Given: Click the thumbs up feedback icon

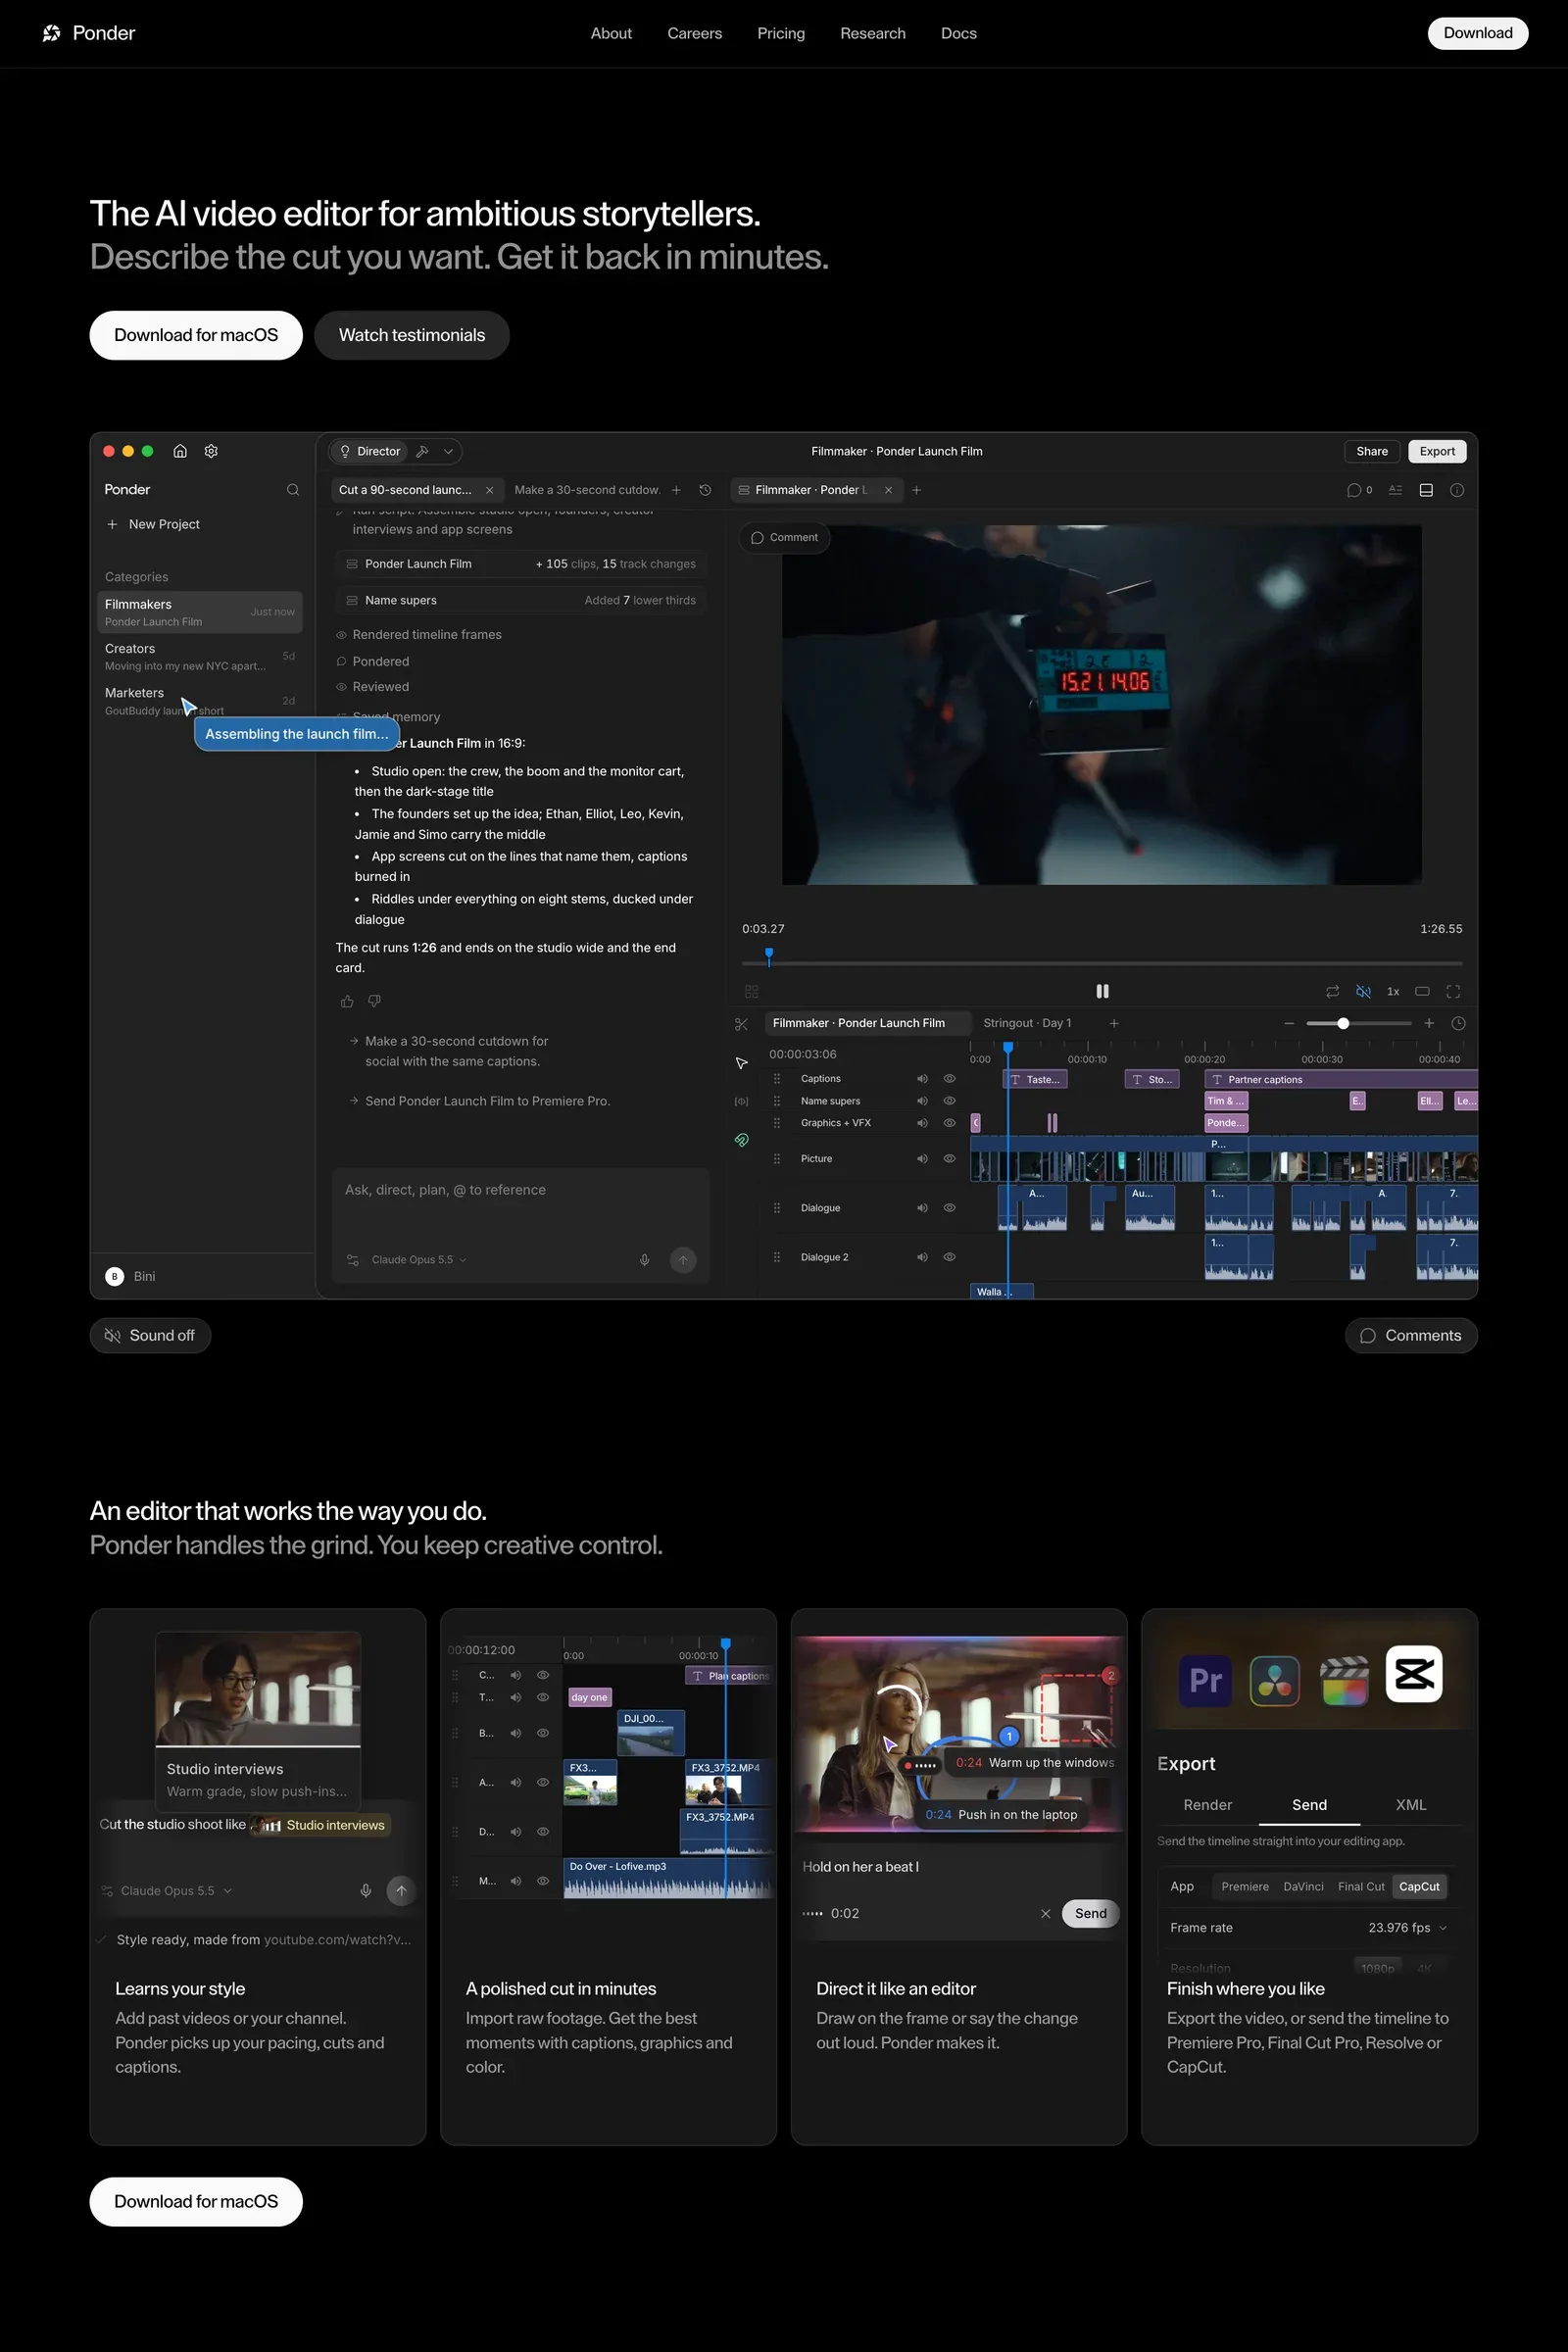Looking at the screenshot, I should coord(347,1001).
